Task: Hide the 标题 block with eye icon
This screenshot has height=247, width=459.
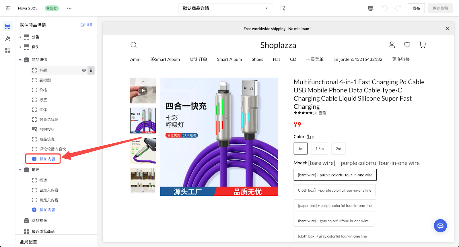Action: coord(84,70)
